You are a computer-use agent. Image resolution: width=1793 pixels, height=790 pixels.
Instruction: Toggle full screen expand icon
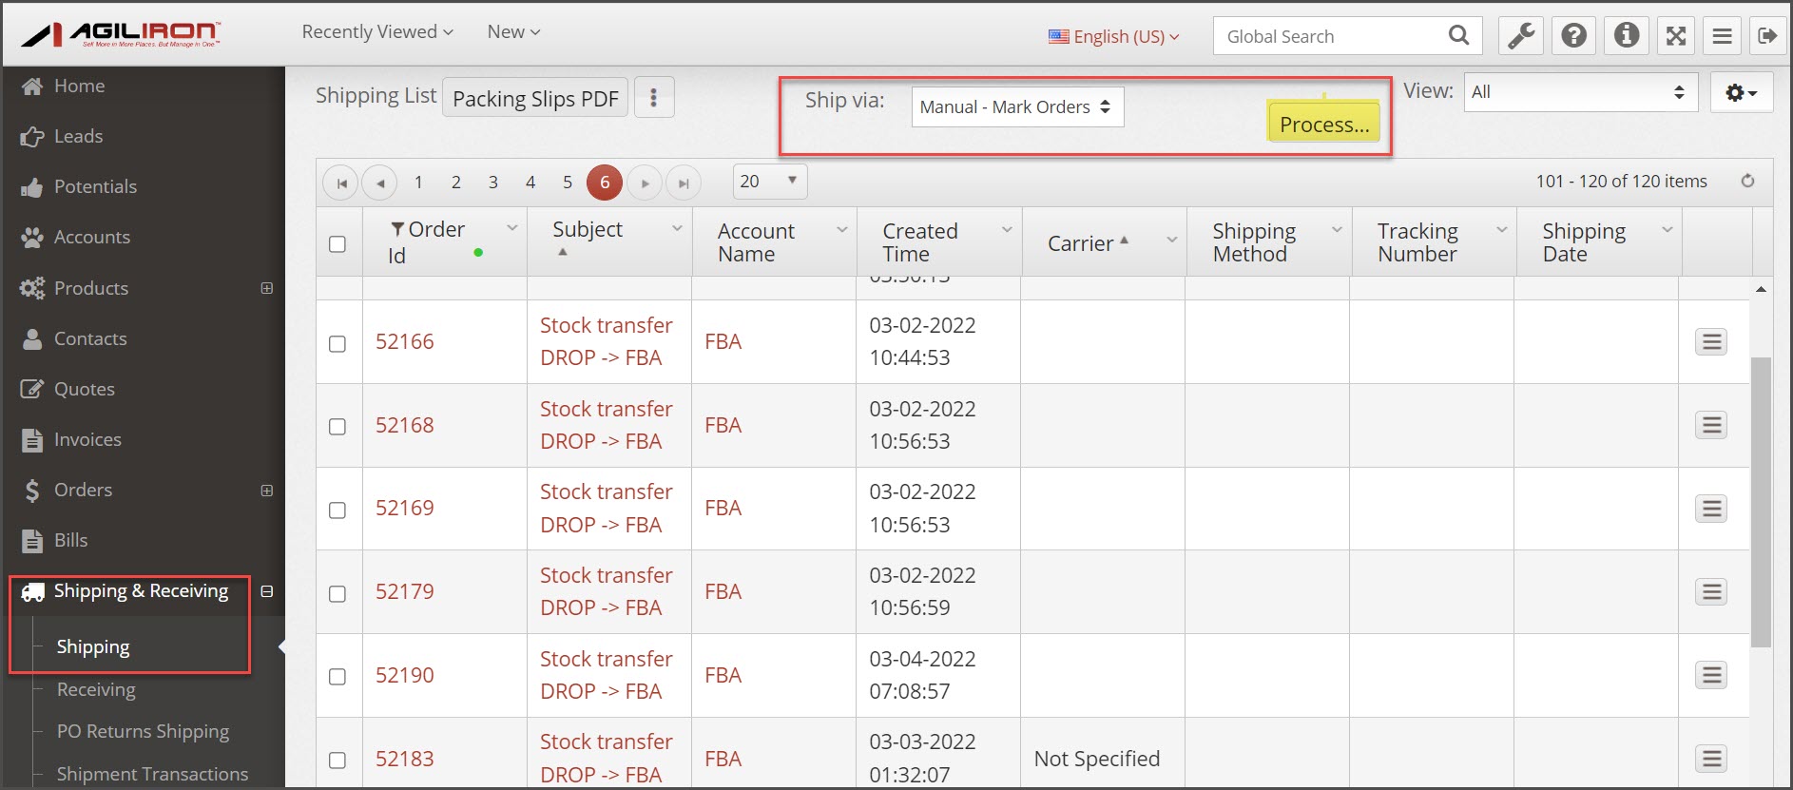1676,36
